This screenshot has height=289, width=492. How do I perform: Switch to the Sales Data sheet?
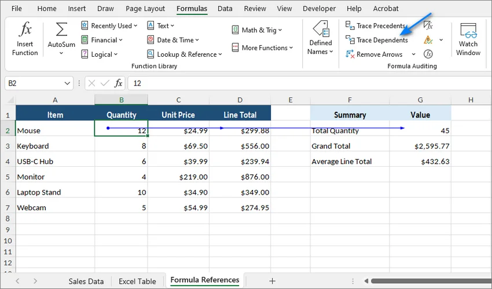tap(86, 281)
